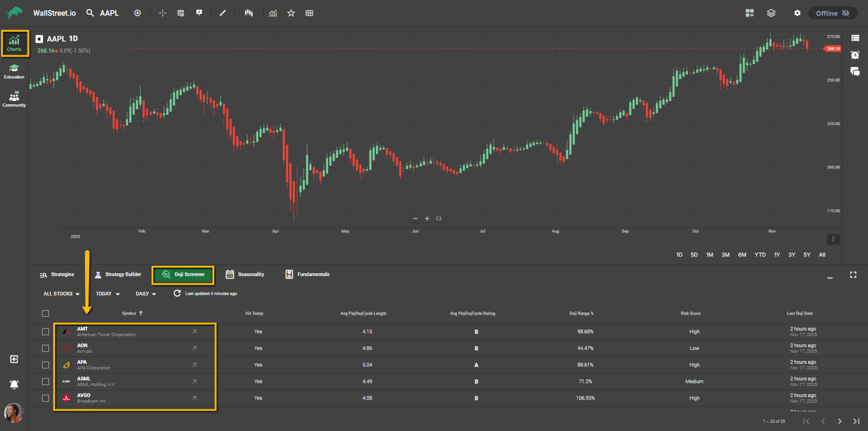Tick the checkbox for ASML row

click(45, 382)
